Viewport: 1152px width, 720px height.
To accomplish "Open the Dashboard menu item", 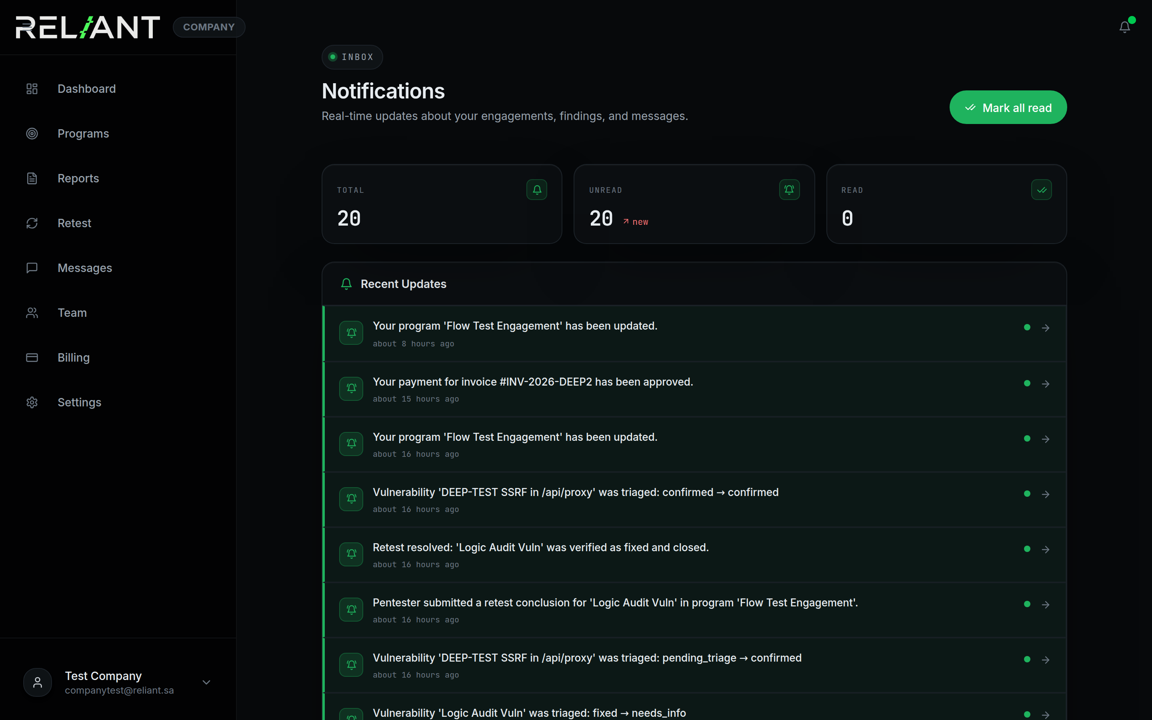I will (118, 89).
